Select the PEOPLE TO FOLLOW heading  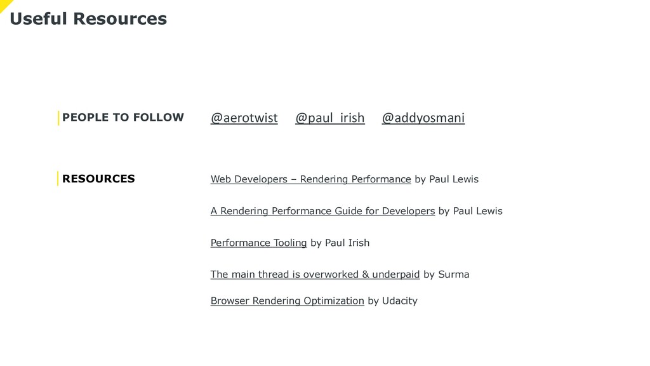123,118
